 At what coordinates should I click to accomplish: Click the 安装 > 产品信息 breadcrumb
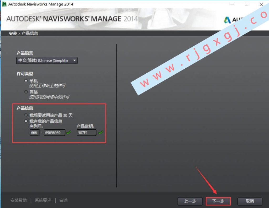(x=23, y=33)
